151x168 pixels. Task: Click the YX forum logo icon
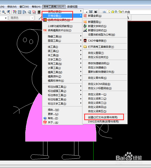tap(45, 30)
